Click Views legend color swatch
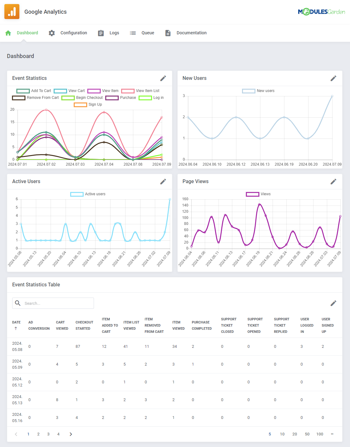This screenshot has width=350, height=447. pyautogui.click(x=253, y=194)
